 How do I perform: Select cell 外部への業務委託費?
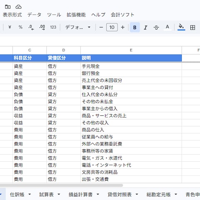point(131,144)
